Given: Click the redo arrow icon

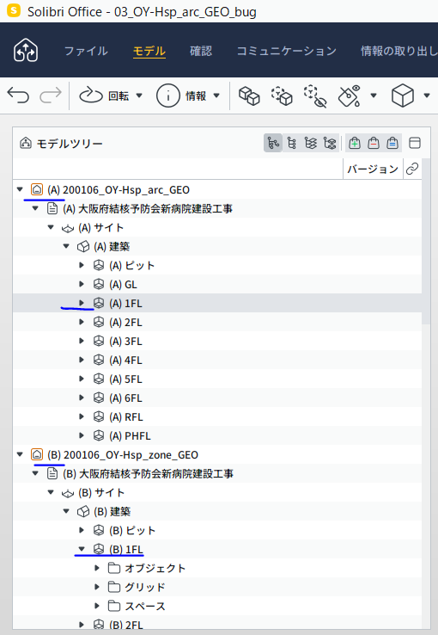Looking at the screenshot, I should pyautogui.click(x=51, y=96).
